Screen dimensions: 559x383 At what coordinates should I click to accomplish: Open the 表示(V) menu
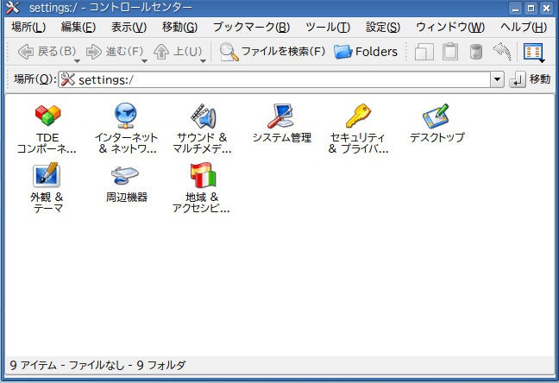(129, 27)
